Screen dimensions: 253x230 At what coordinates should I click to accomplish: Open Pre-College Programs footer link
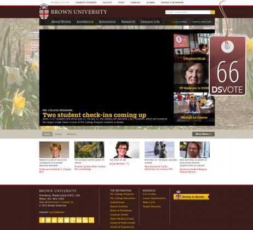pyautogui.click(x=122, y=194)
